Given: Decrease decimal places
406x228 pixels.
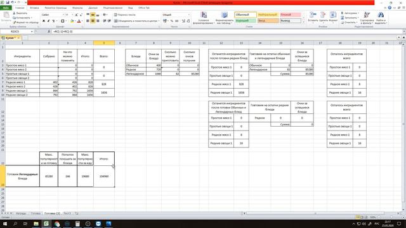Looking at the screenshot, I should tap(188, 21).
